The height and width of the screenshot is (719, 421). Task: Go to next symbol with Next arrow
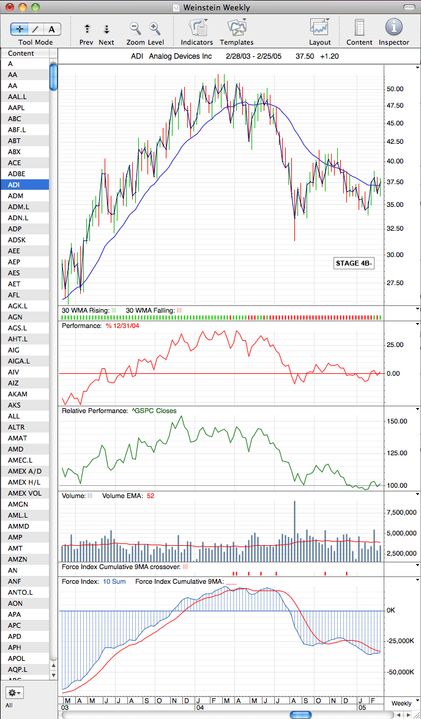(106, 29)
